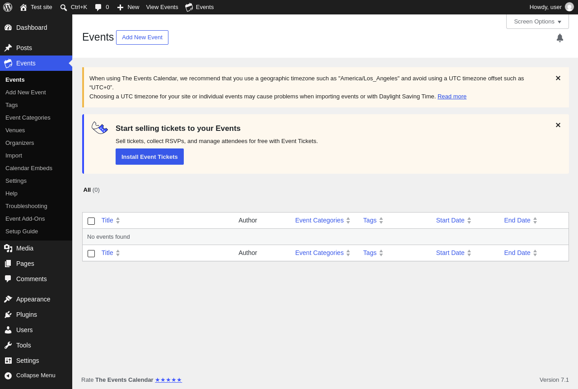This screenshot has height=389, width=578.
Task: Sort by Tags in the footer row
Action: click(373, 253)
